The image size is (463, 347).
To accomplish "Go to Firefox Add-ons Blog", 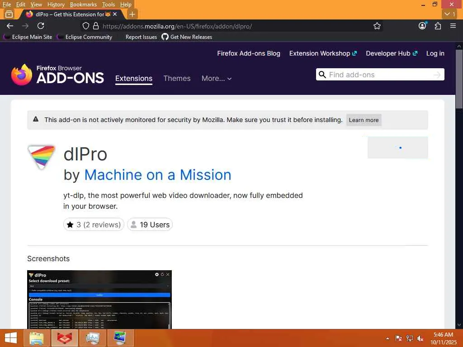I will 249,53.
